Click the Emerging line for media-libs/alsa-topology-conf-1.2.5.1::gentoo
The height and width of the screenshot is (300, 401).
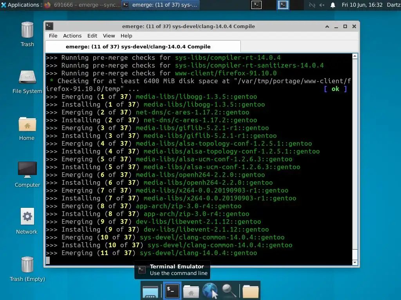click(179, 144)
